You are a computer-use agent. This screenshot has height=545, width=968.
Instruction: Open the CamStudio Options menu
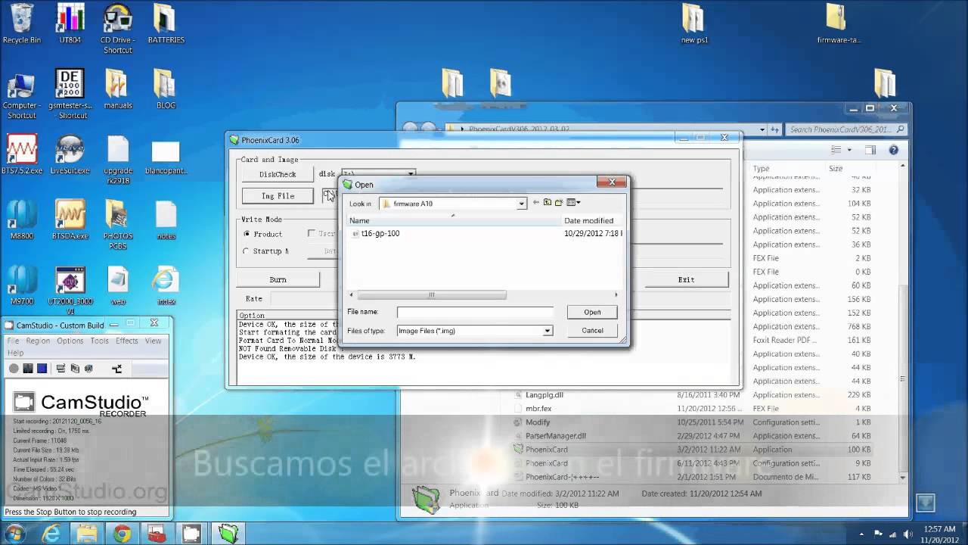(70, 341)
